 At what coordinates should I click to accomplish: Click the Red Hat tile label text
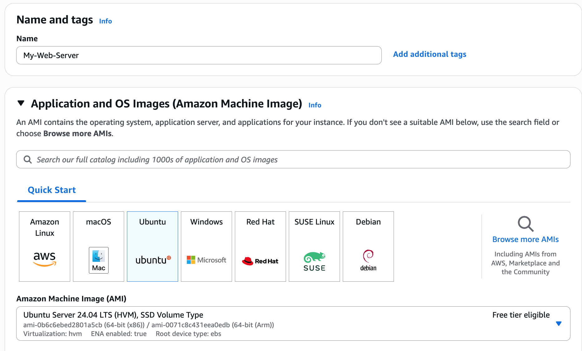[x=260, y=222]
